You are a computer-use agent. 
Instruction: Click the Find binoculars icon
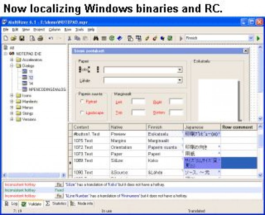point(96,38)
